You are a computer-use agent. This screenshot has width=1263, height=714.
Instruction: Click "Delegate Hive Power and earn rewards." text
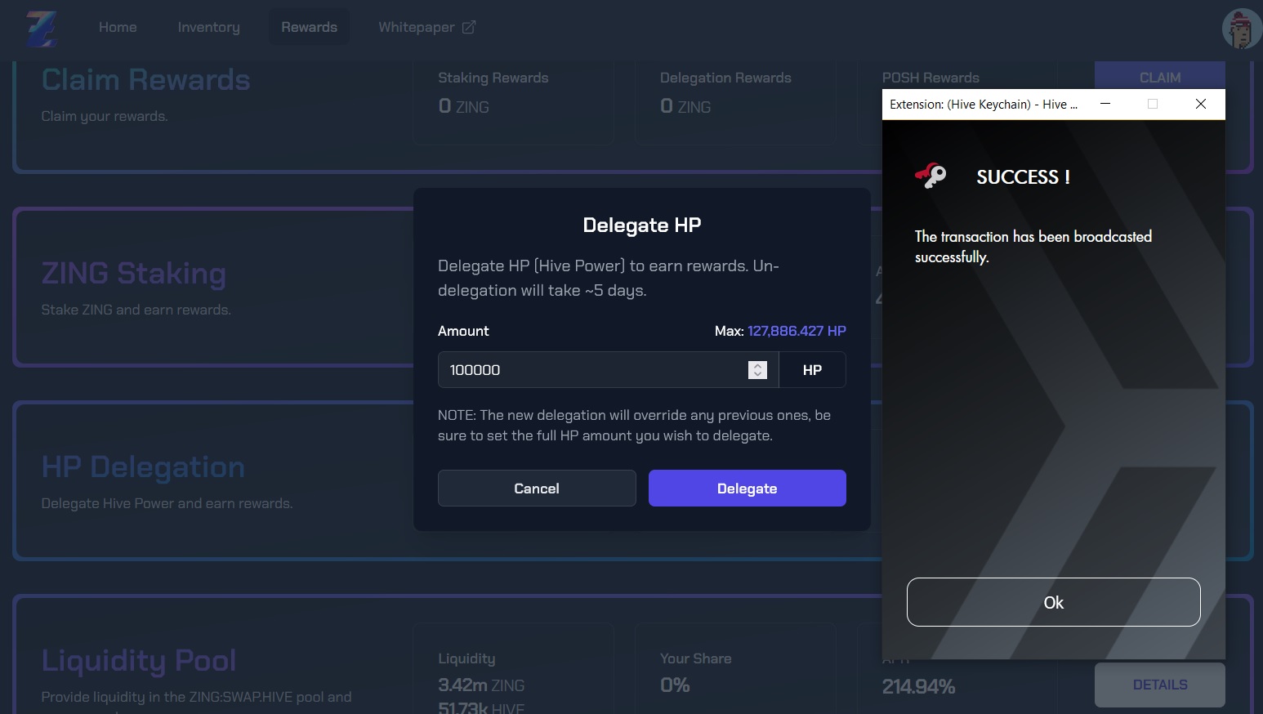click(167, 503)
